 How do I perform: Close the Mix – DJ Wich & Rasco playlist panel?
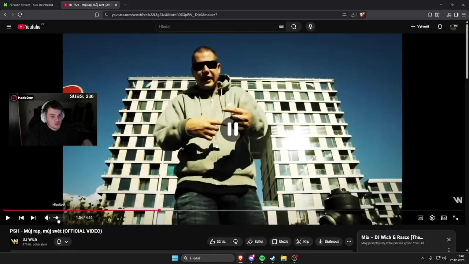(x=449, y=239)
